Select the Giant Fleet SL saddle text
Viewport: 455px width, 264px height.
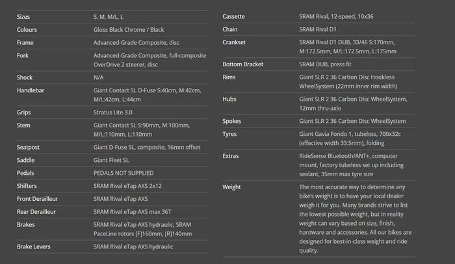click(x=111, y=160)
